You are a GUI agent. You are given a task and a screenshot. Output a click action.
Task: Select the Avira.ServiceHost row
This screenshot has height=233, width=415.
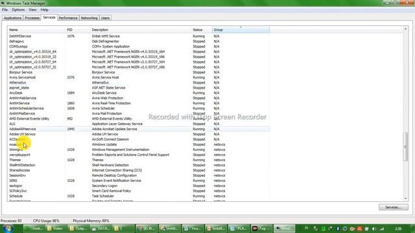pos(138,78)
